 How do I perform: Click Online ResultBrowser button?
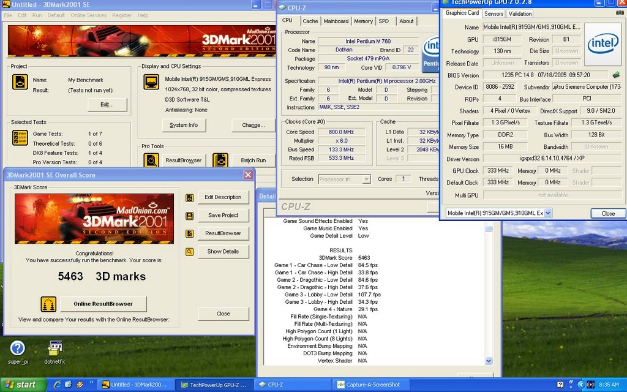click(x=103, y=304)
